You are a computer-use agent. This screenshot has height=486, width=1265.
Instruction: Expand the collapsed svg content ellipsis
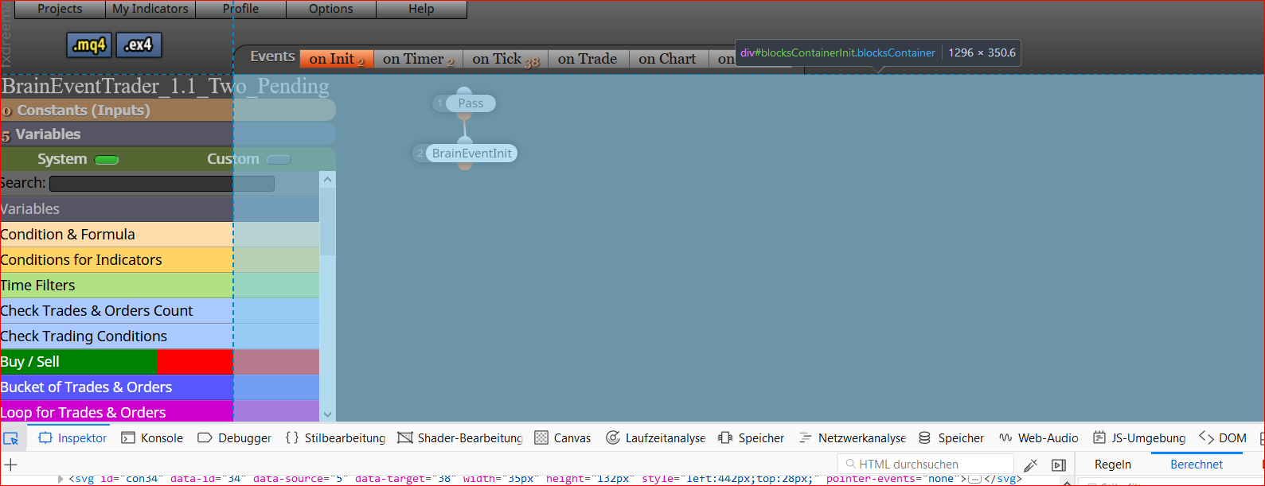click(974, 479)
